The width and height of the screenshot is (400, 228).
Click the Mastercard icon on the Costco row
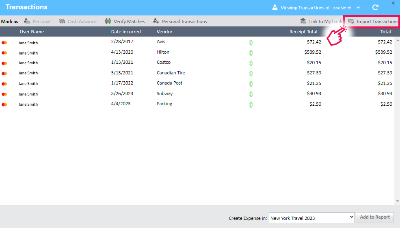pyautogui.click(x=4, y=63)
